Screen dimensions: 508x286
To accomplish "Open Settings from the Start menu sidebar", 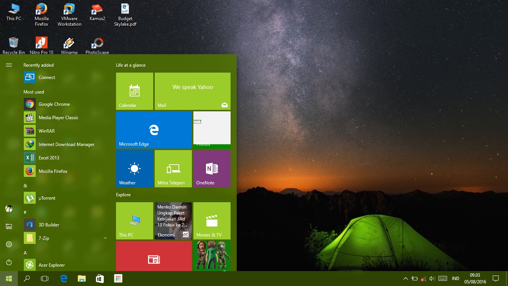I will (9, 244).
